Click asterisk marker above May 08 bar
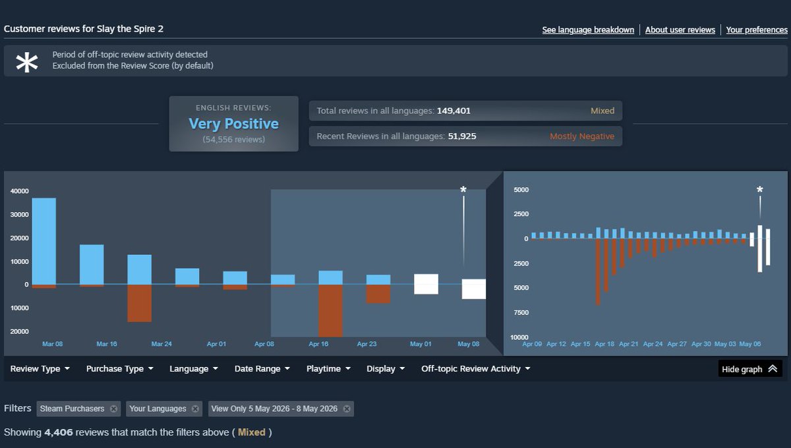Screen dimensions: 791x448 (463, 190)
